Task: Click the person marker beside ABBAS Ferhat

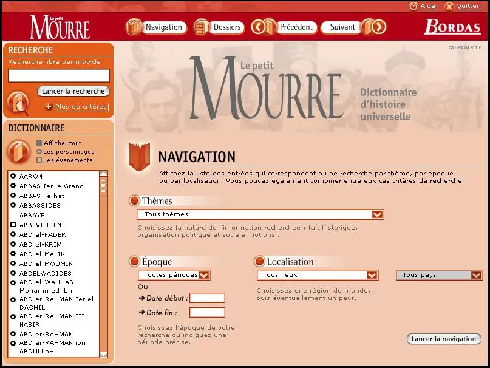Action: point(13,196)
